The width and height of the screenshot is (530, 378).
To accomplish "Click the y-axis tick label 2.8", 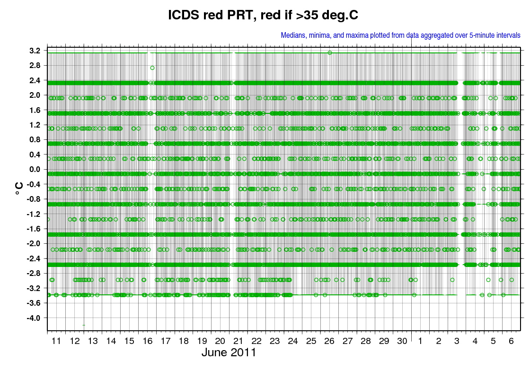I will 35,66.
